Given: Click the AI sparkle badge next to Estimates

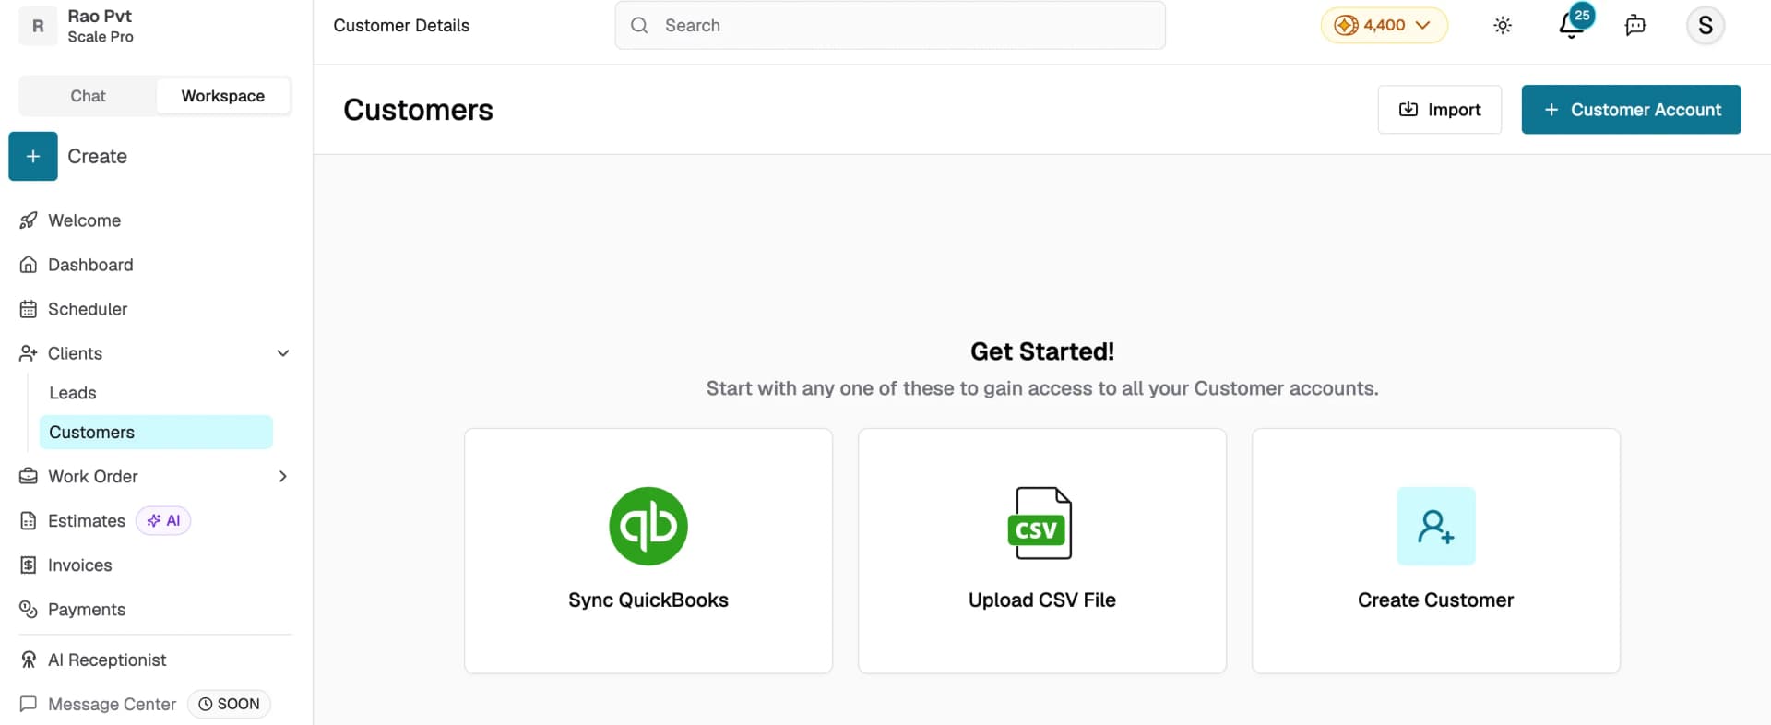Looking at the screenshot, I should point(163,521).
